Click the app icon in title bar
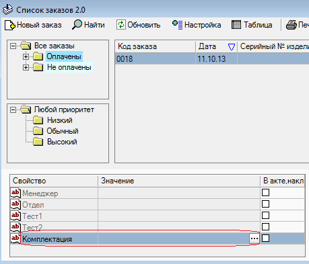The width and height of the screenshot is (309, 264). (7, 9)
